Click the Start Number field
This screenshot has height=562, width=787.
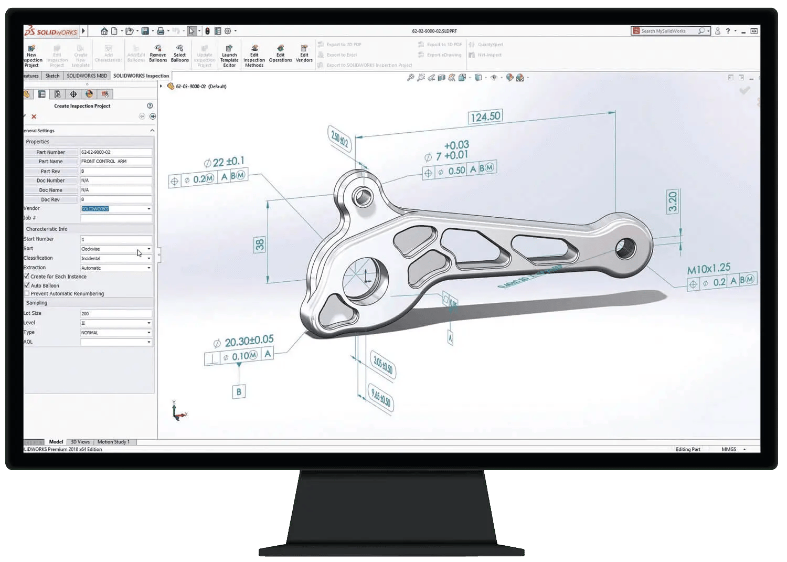(116, 239)
